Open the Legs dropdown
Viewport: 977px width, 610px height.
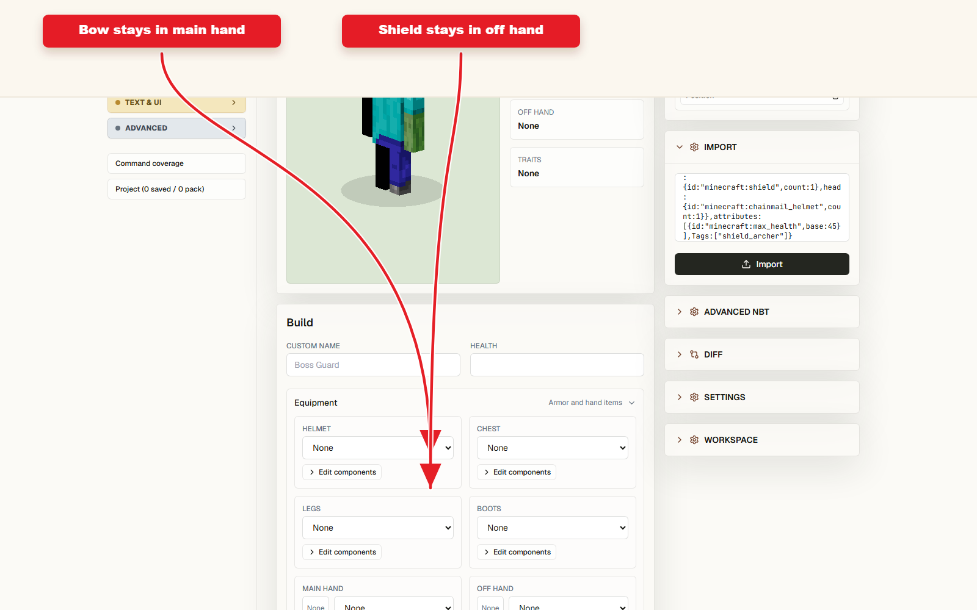point(378,528)
